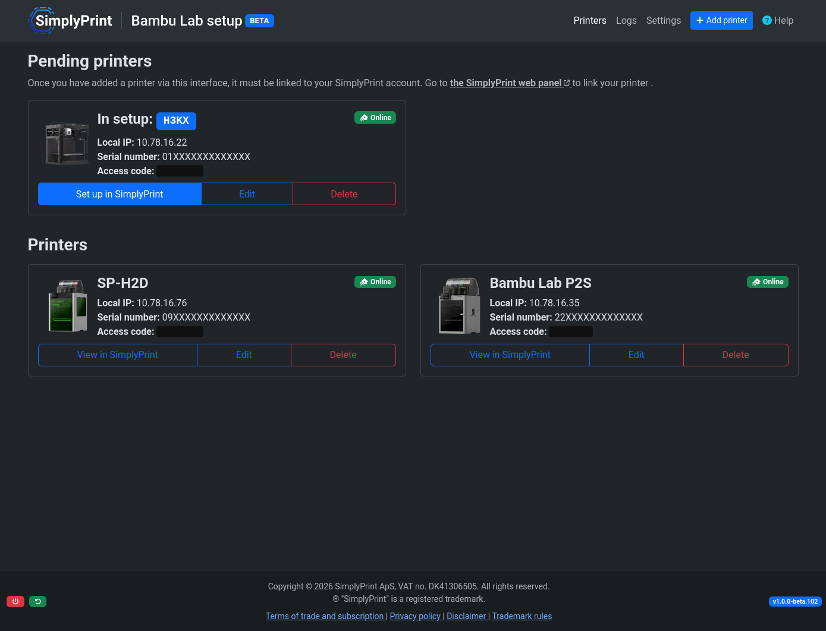Open the SimplyPrint web panel link

point(510,83)
